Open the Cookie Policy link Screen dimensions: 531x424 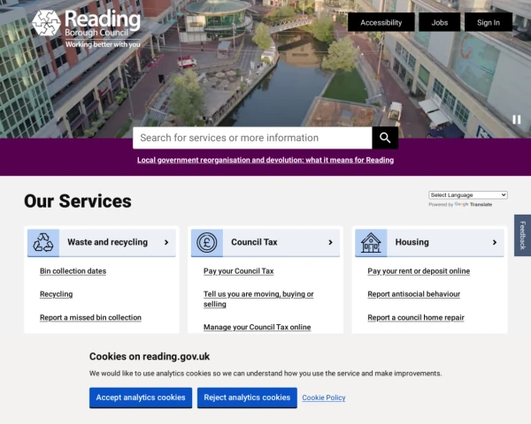324,398
